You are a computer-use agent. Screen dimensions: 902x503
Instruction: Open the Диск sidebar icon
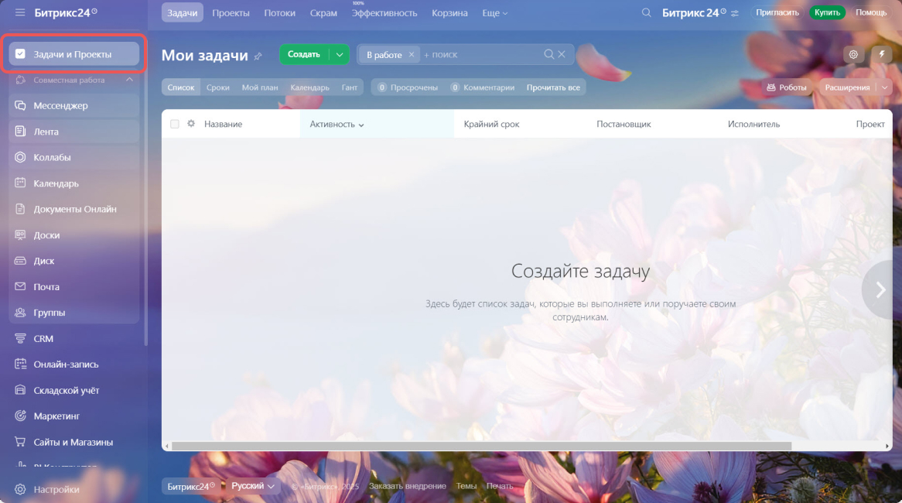pos(20,261)
